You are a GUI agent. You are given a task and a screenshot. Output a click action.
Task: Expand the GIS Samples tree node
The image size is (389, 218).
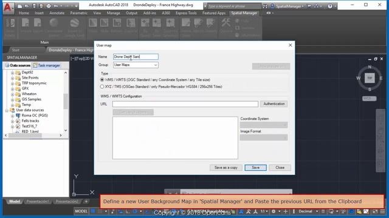point(12,99)
